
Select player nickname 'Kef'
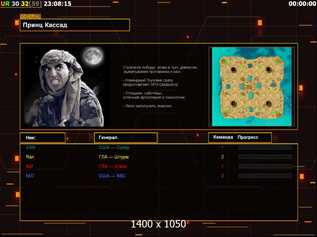[29, 166]
